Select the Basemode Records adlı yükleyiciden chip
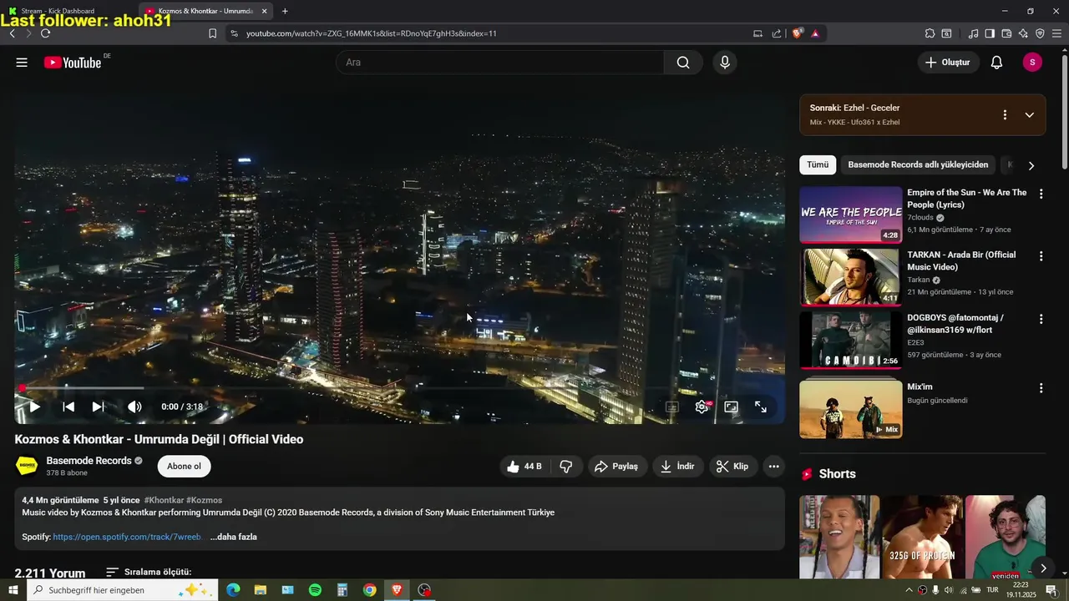Screen dimensions: 1069x601 [918, 164]
